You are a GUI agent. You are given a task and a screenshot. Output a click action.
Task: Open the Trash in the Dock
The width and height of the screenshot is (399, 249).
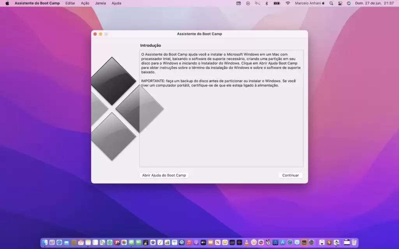(x=354, y=243)
